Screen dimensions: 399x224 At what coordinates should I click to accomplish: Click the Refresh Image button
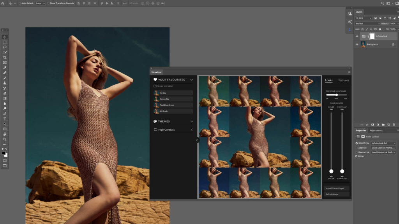pyautogui.click(x=337, y=194)
